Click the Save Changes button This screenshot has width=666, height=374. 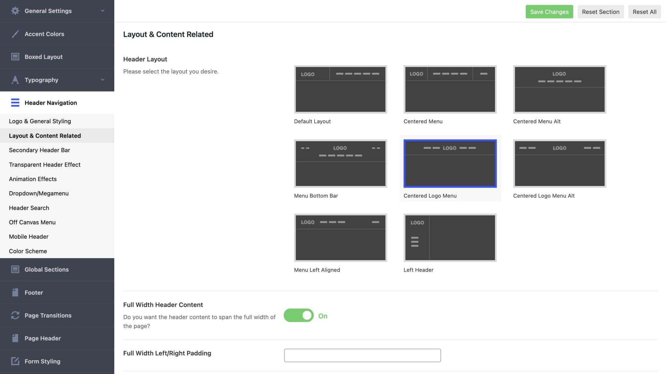(x=549, y=12)
